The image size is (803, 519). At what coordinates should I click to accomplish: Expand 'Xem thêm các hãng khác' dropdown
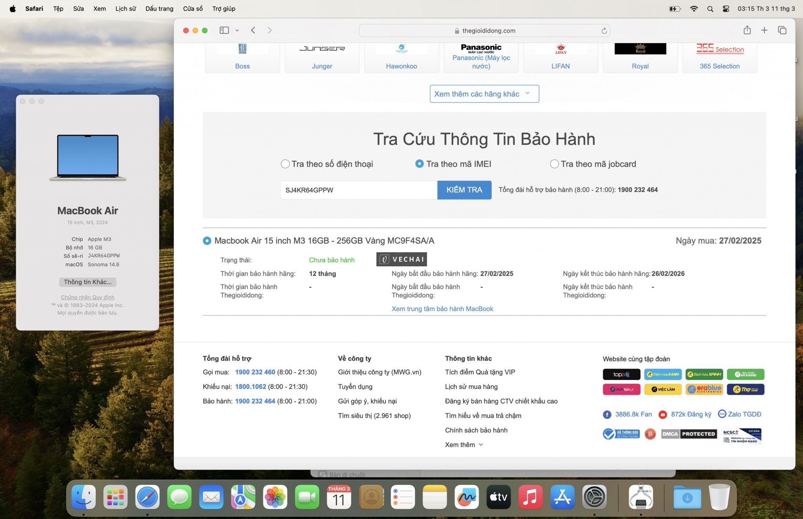coord(484,94)
